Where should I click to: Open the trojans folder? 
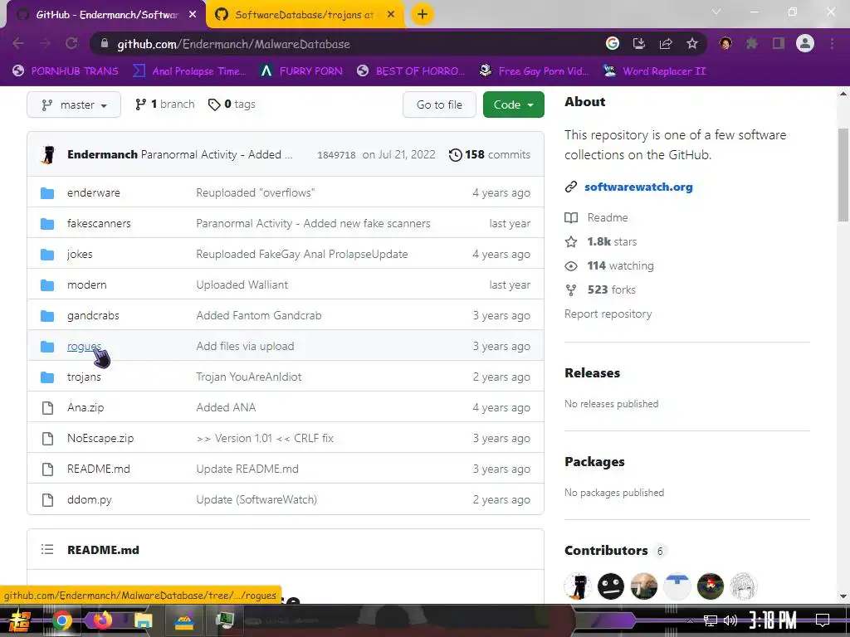point(84,377)
